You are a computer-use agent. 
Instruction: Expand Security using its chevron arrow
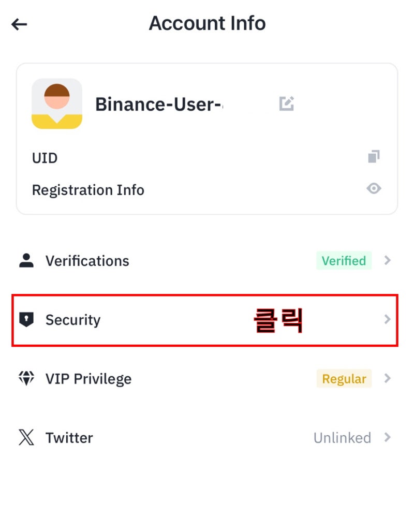click(x=388, y=319)
